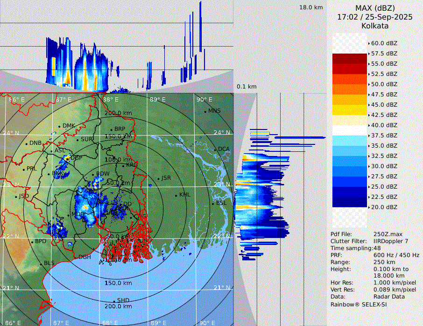
Task: Select the JSR station marker dot
Action: pyautogui.click(x=158, y=178)
